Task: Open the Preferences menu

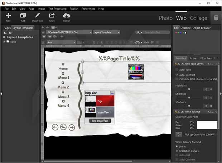Action: [x=88, y=9]
